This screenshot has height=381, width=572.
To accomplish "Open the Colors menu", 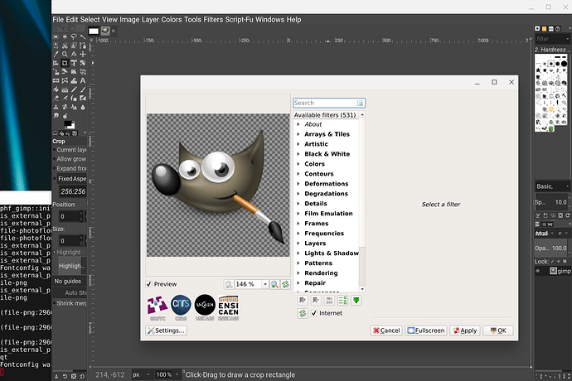I will (172, 20).
